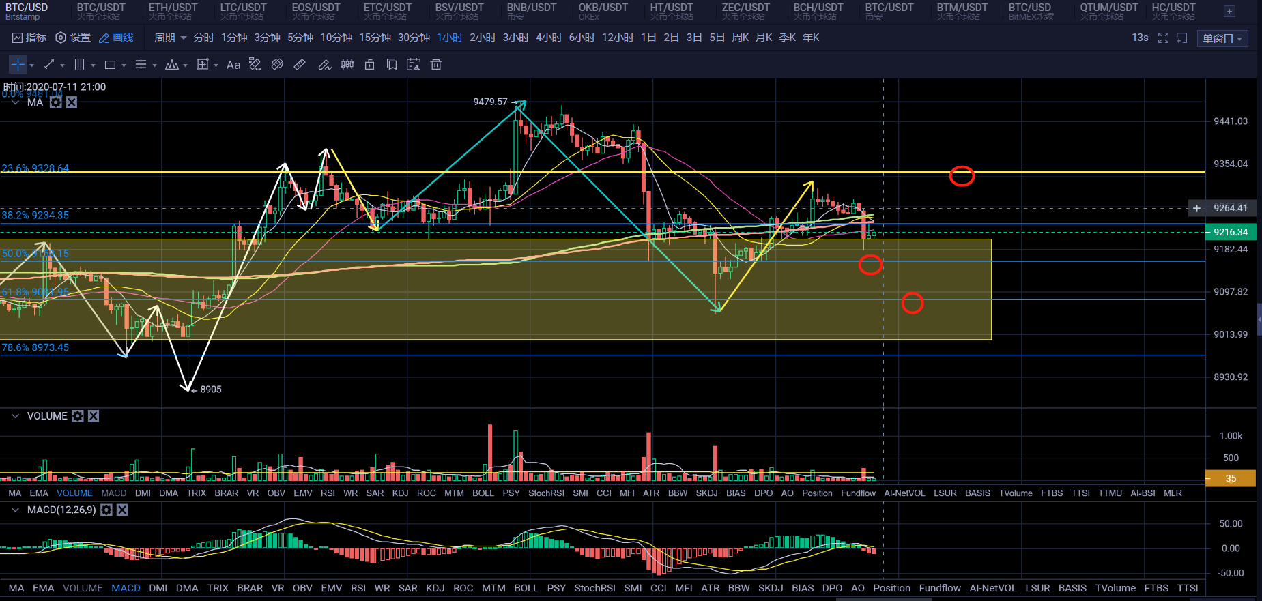This screenshot has height=601, width=1262.
Task: Select the 4小时 timeframe
Action: click(x=549, y=38)
